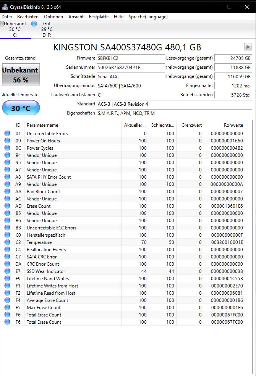
Task: Select the Temperature parameter name
Action: pyautogui.click(x=39, y=242)
